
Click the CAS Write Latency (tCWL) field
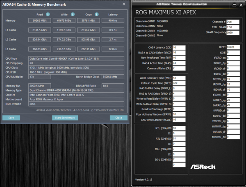pyautogui.click(x=179, y=120)
